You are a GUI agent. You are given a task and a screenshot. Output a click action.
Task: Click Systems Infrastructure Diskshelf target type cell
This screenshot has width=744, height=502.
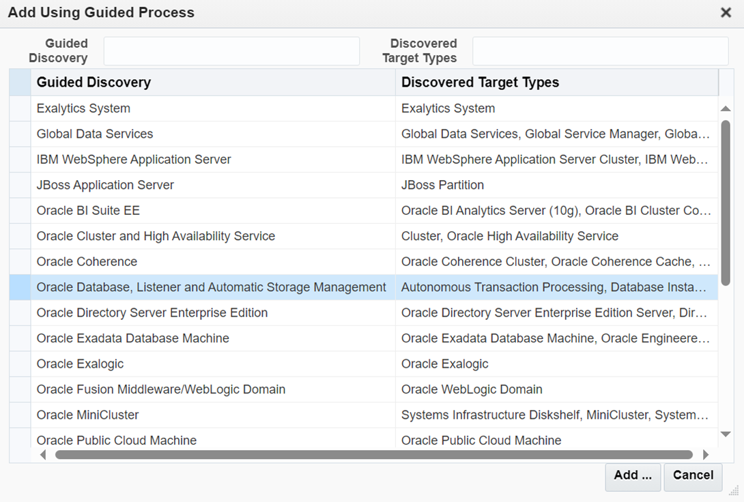pyautogui.click(x=556, y=415)
